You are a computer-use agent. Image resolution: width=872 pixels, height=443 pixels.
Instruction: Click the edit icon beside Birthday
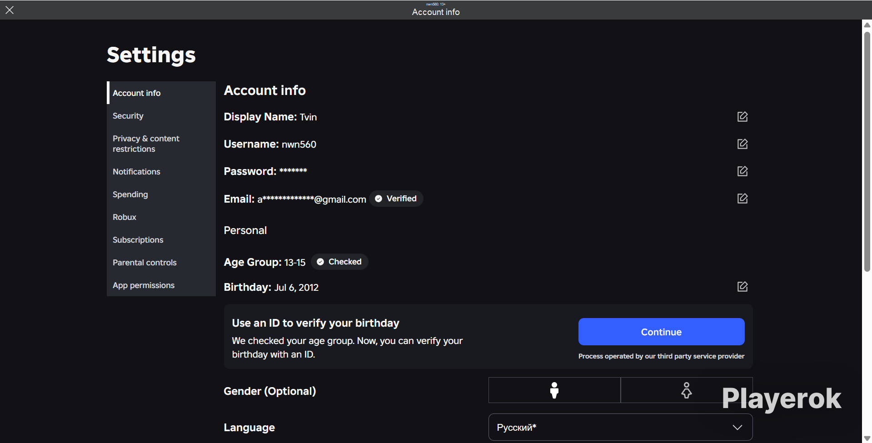coord(742,287)
